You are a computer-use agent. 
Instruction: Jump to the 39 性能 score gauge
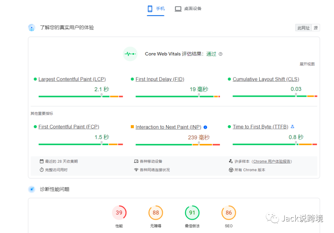[119, 213]
